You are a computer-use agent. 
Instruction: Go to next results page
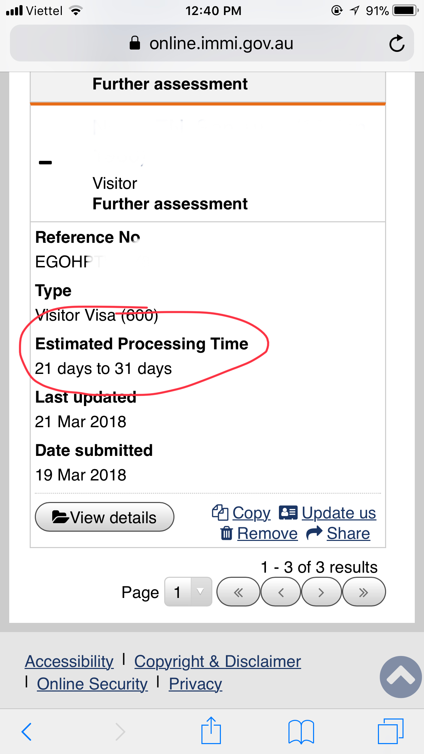point(321,592)
